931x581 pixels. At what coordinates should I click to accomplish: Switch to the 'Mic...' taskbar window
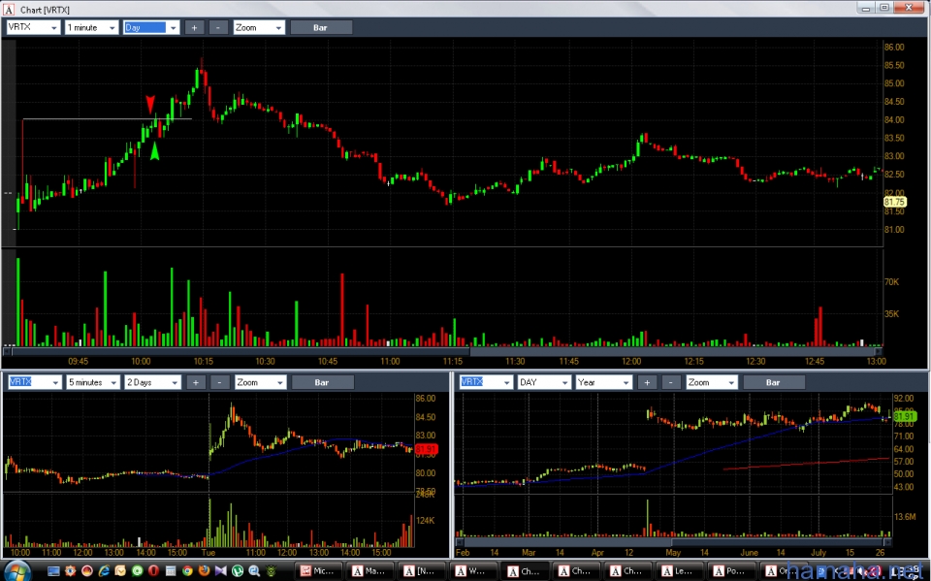click(319, 571)
